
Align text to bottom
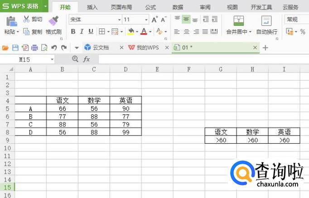point(195,19)
